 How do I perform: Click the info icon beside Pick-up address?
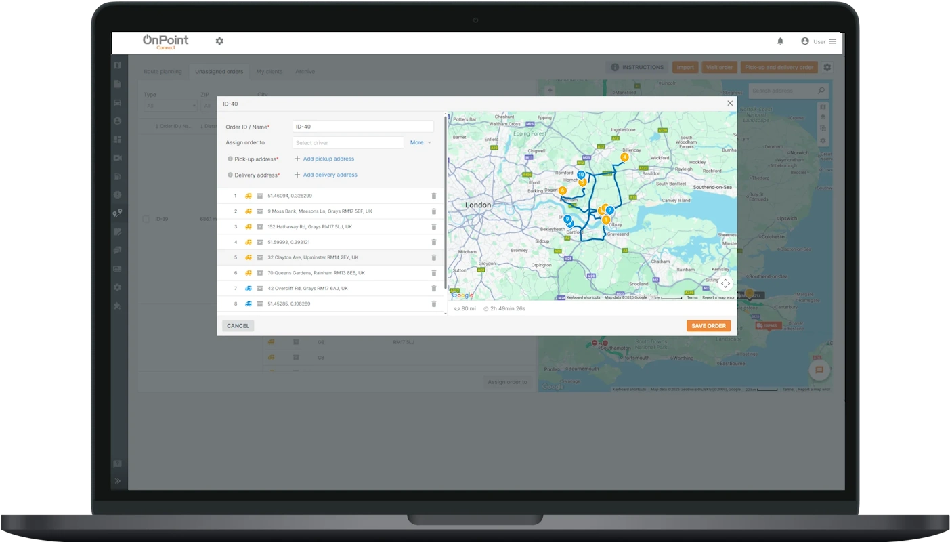click(230, 159)
